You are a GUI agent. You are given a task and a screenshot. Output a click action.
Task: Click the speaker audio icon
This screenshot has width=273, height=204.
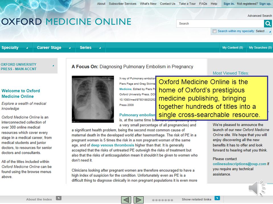(x=257, y=188)
